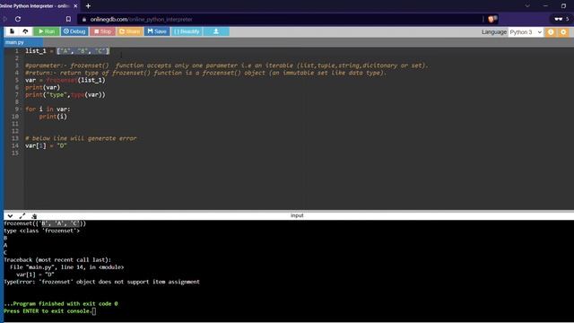574x323 pixels.
Task: Click the orange info icon
Action: pos(551,32)
